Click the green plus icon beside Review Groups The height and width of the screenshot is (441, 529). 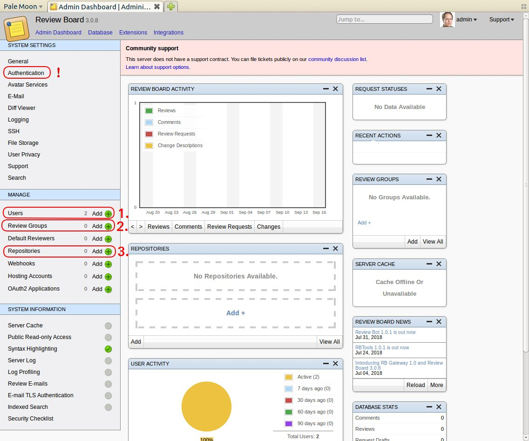108,226
